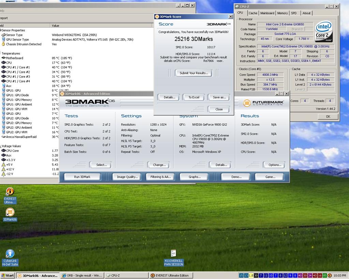The image size is (349, 279).
Task: Click the blue tray icon showing 10
Action: click(x=271, y=276)
